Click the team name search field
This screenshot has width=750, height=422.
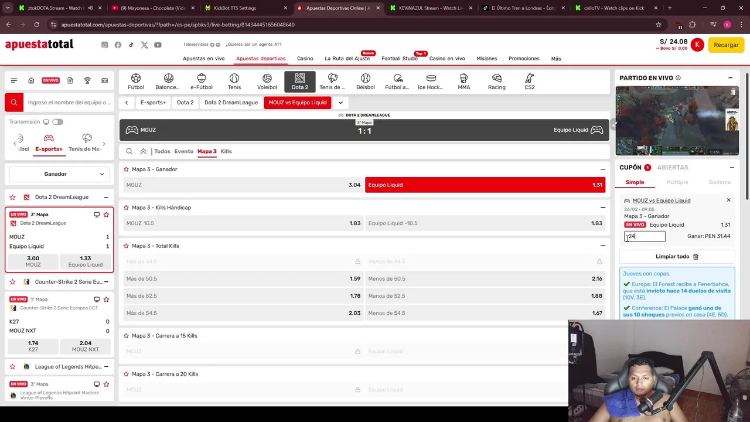(x=69, y=103)
